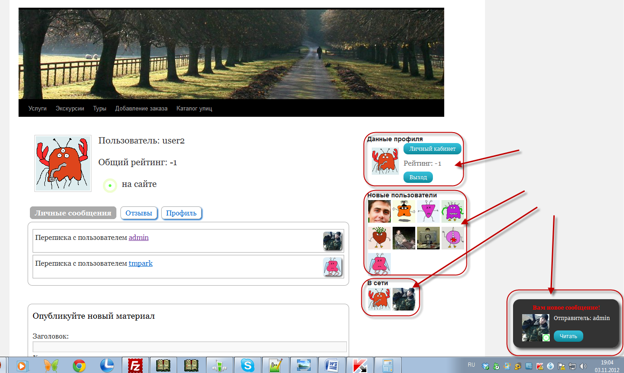
Task: Click the tmpark avatar in the conversation row
Action: [333, 267]
